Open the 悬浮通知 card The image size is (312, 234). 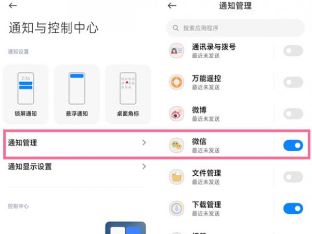(x=77, y=94)
